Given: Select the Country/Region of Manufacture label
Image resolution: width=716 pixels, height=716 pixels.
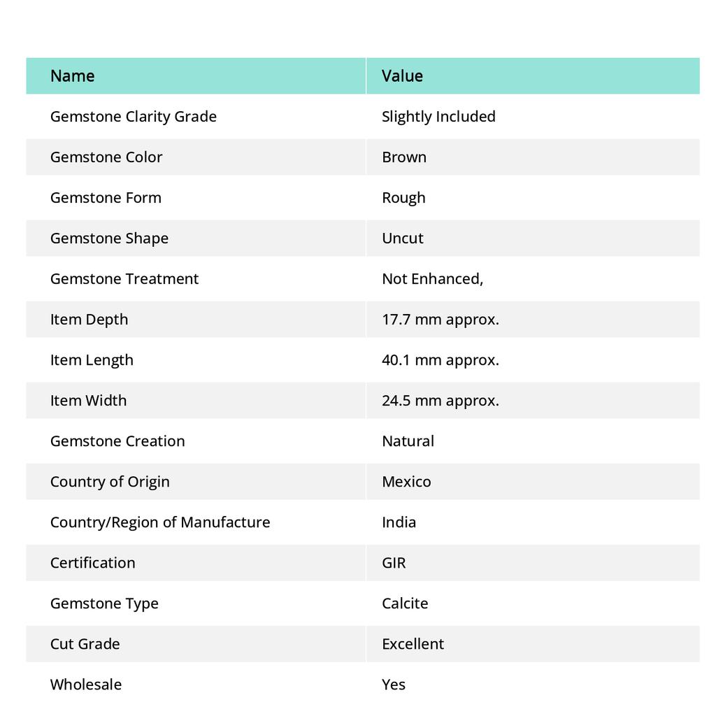Looking at the screenshot, I should (160, 522).
